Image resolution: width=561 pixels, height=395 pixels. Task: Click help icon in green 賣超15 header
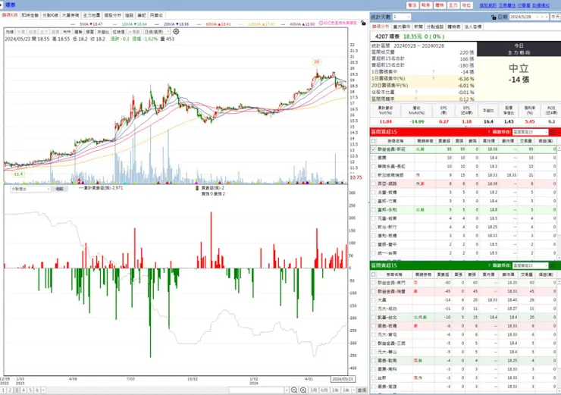tap(489, 265)
